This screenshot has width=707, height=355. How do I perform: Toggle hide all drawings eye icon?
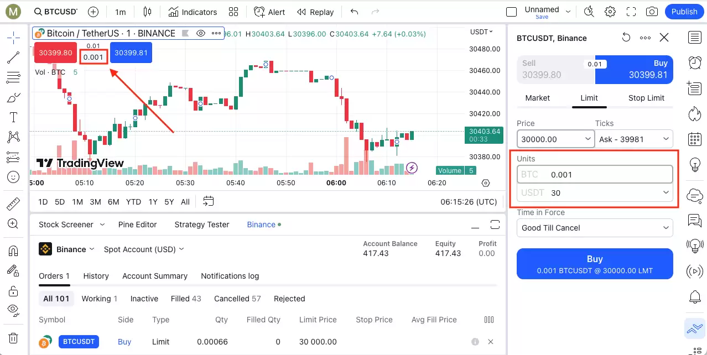point(13,310)
